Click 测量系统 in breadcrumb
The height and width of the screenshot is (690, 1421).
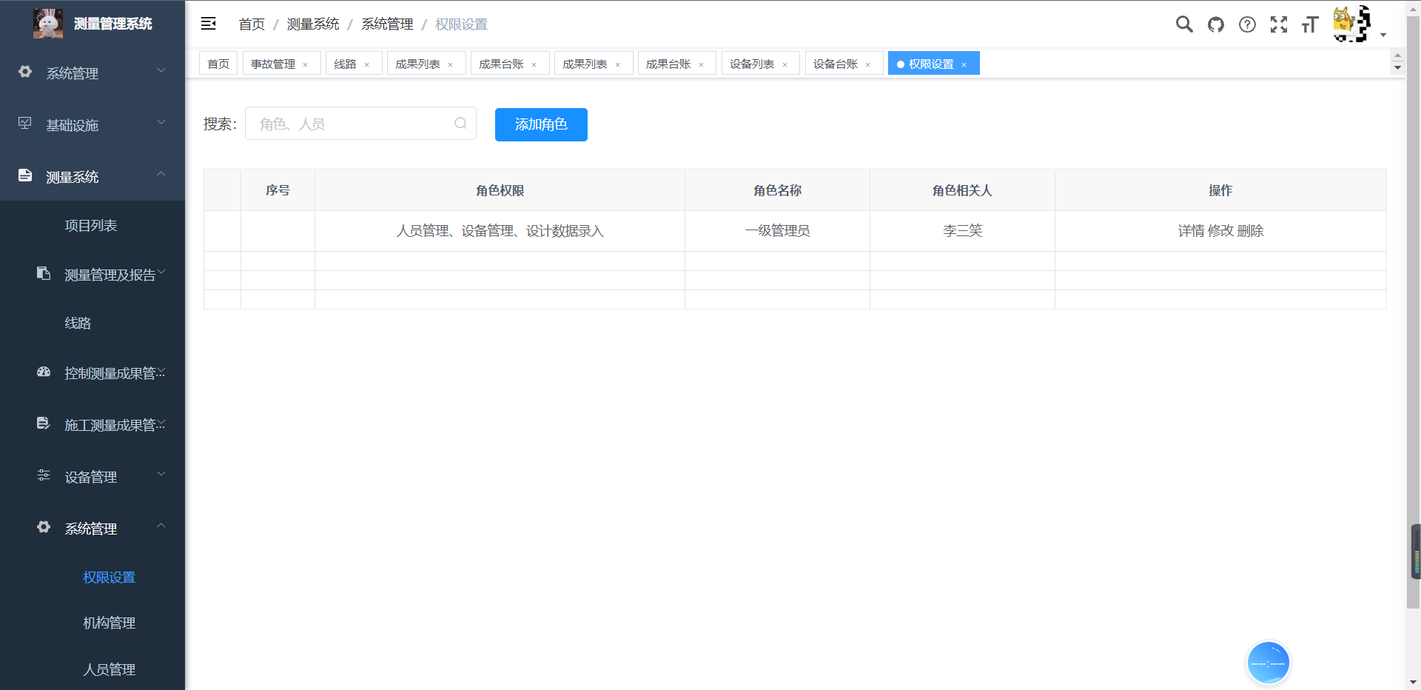pos(313,24)
